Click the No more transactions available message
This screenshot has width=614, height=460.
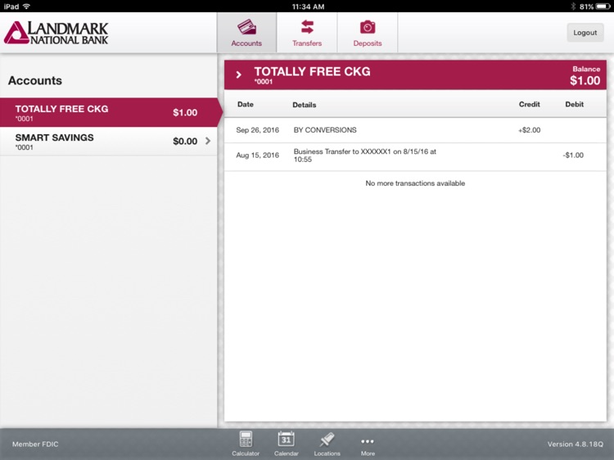pyautogui.click(x=415, y=183)
